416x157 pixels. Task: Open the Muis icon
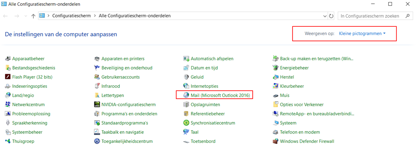[x=275, y=95]
